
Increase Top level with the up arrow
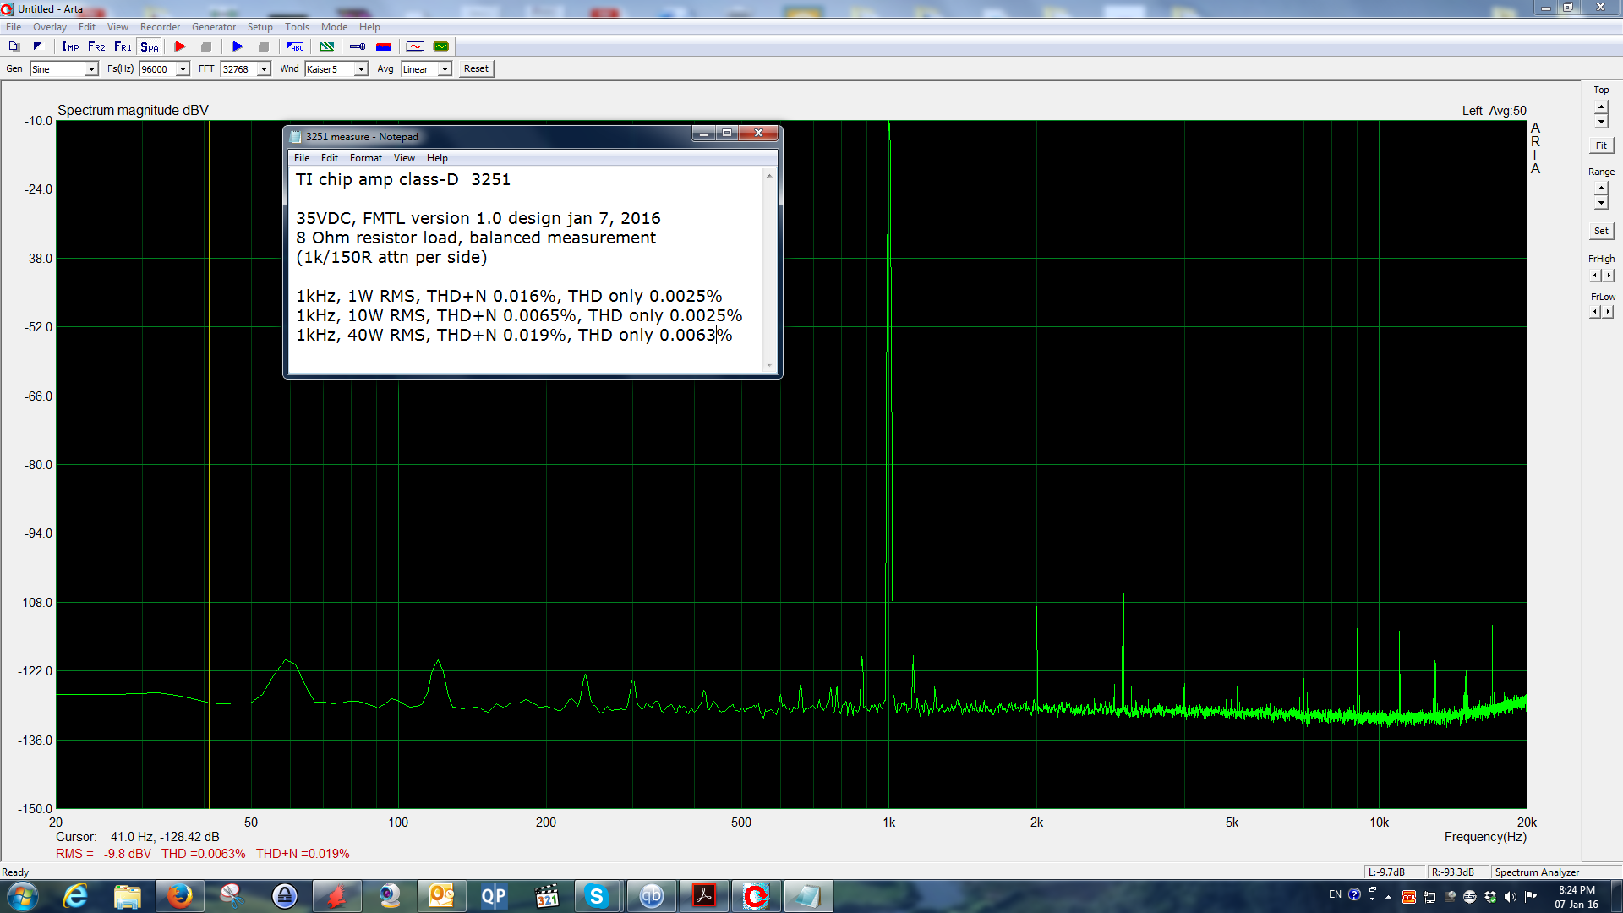pos(1601,107)
